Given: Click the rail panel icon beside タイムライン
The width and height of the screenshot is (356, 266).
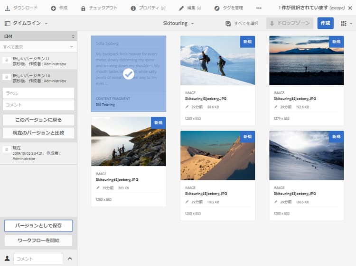Looking at the screenshot, I should pos(7,23).
